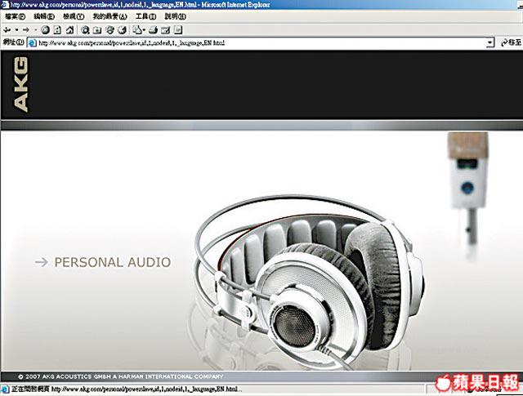Click the white AKG headphones image
523x396 pixels.
(309, 282)
